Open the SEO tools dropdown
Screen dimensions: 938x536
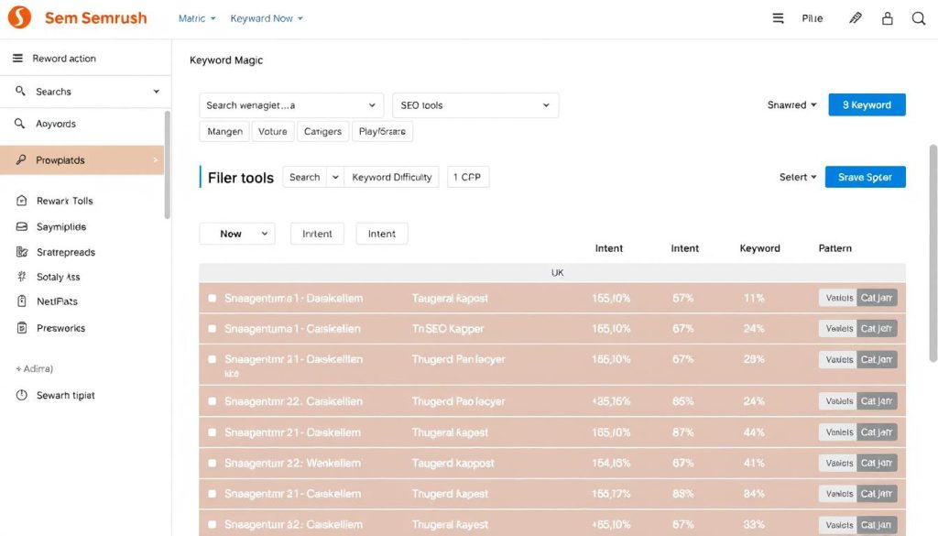[x=475, y=105]
